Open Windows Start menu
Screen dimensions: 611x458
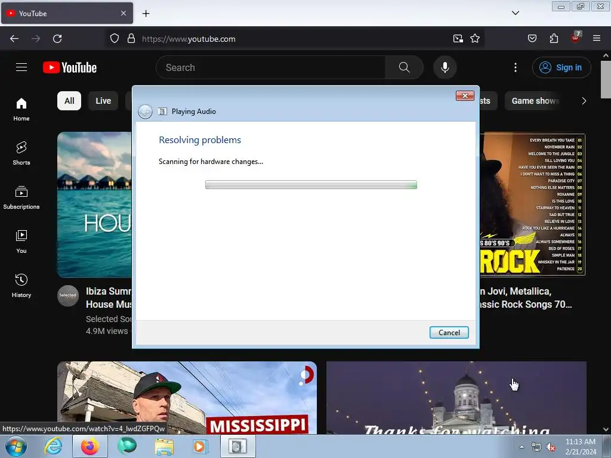pos(16,446)
